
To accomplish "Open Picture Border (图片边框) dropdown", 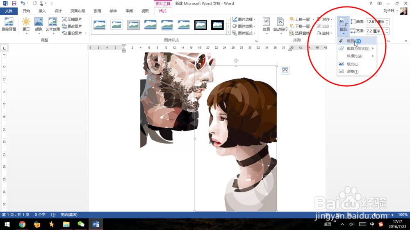I will (x=244, y=19).
